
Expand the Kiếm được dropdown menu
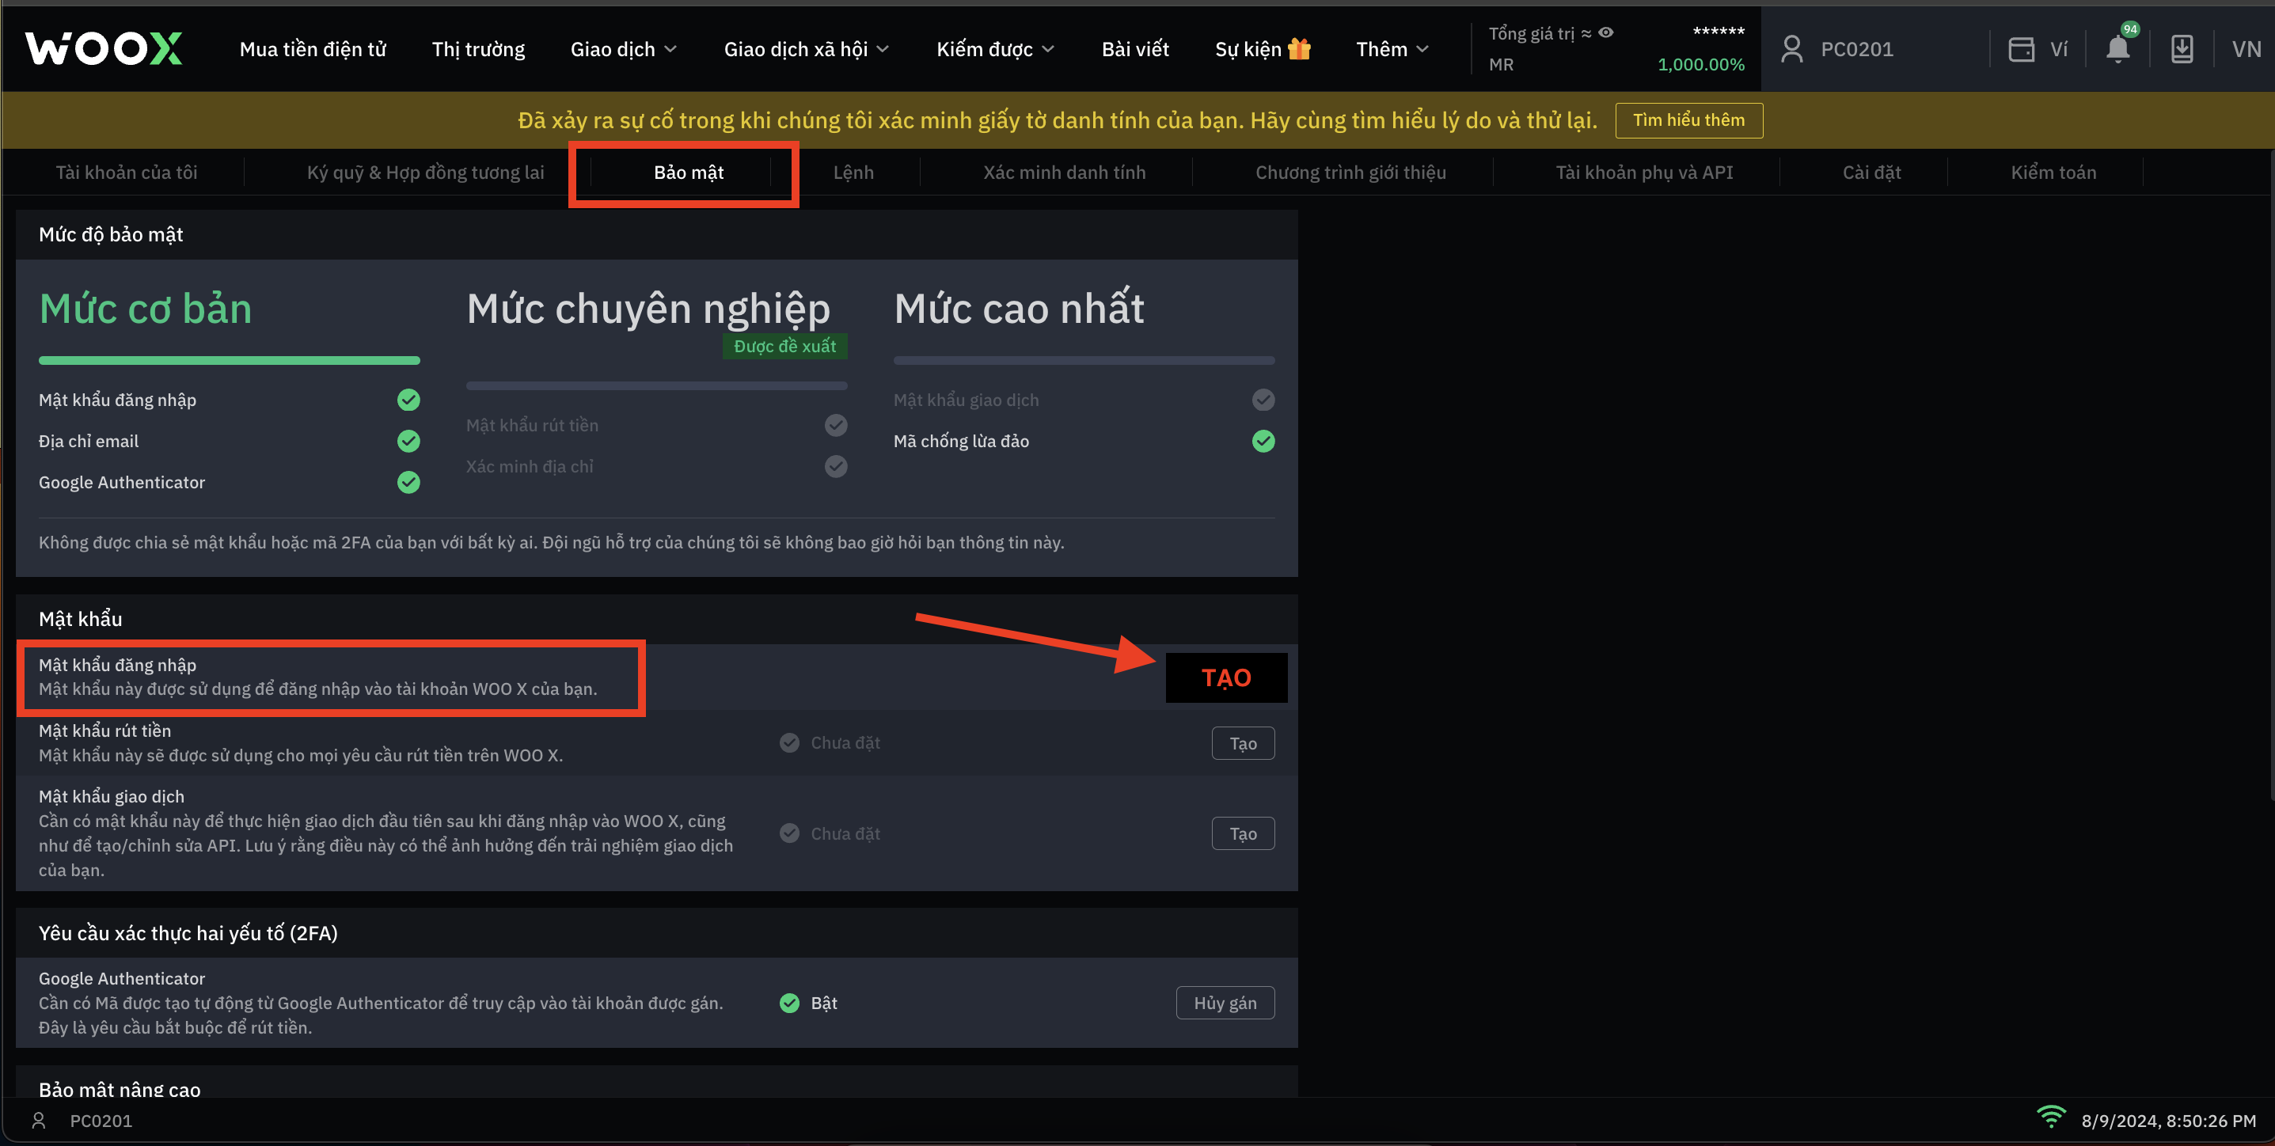pyautogui.click(x=995, y=48)
